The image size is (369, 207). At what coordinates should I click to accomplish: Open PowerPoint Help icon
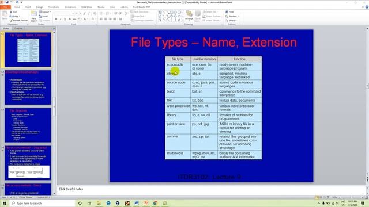[x=367, y=7]
